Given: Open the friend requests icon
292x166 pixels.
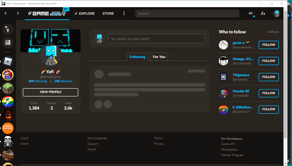Looking at the screenshot, I should click(x=263, y=13).
